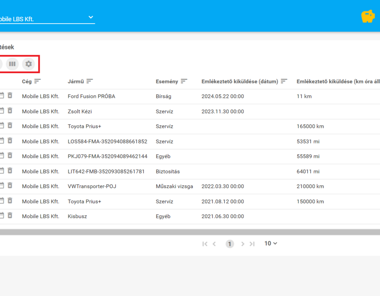This screenshot has width=380, height=296.
Task: Sort by Emlékeztető kiküldése (dátum) icon
Action: coord(284,81)
